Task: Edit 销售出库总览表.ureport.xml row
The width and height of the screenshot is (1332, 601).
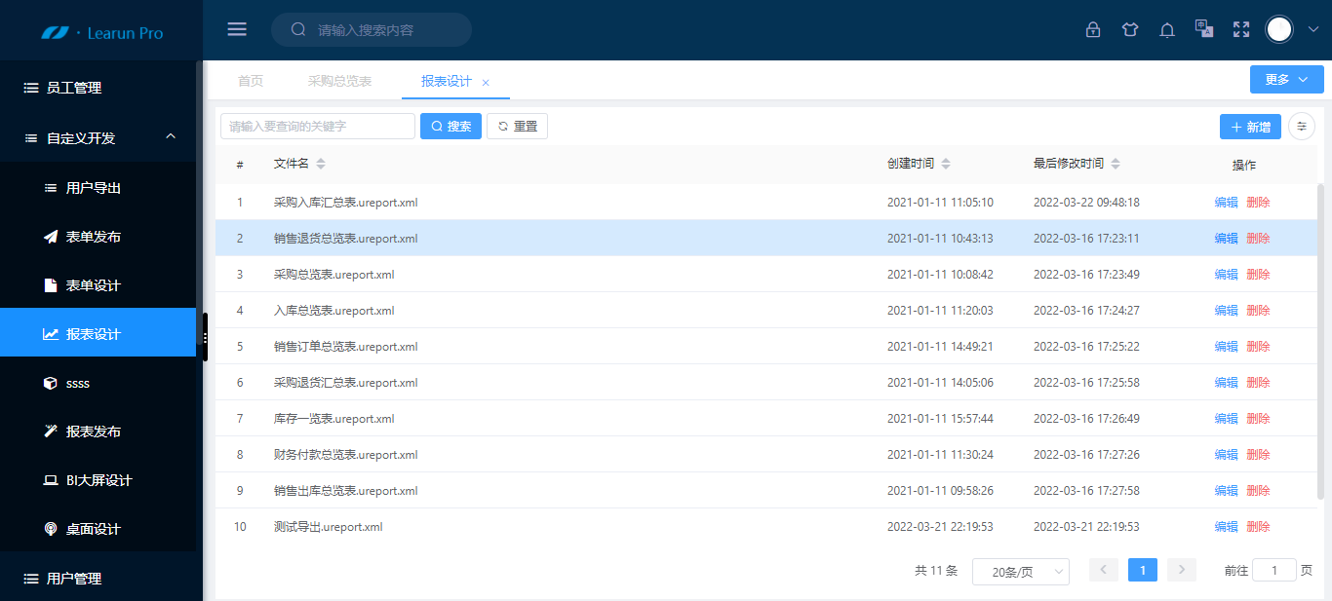Action: pyautogui.click(x=1226, y=491)
